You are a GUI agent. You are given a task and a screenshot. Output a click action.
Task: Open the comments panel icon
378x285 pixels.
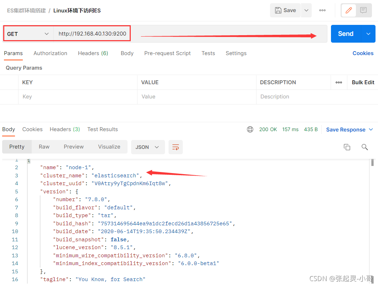363,10
